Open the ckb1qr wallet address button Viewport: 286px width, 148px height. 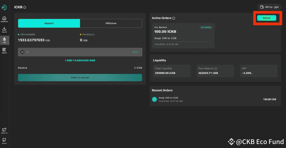[269, 7]
